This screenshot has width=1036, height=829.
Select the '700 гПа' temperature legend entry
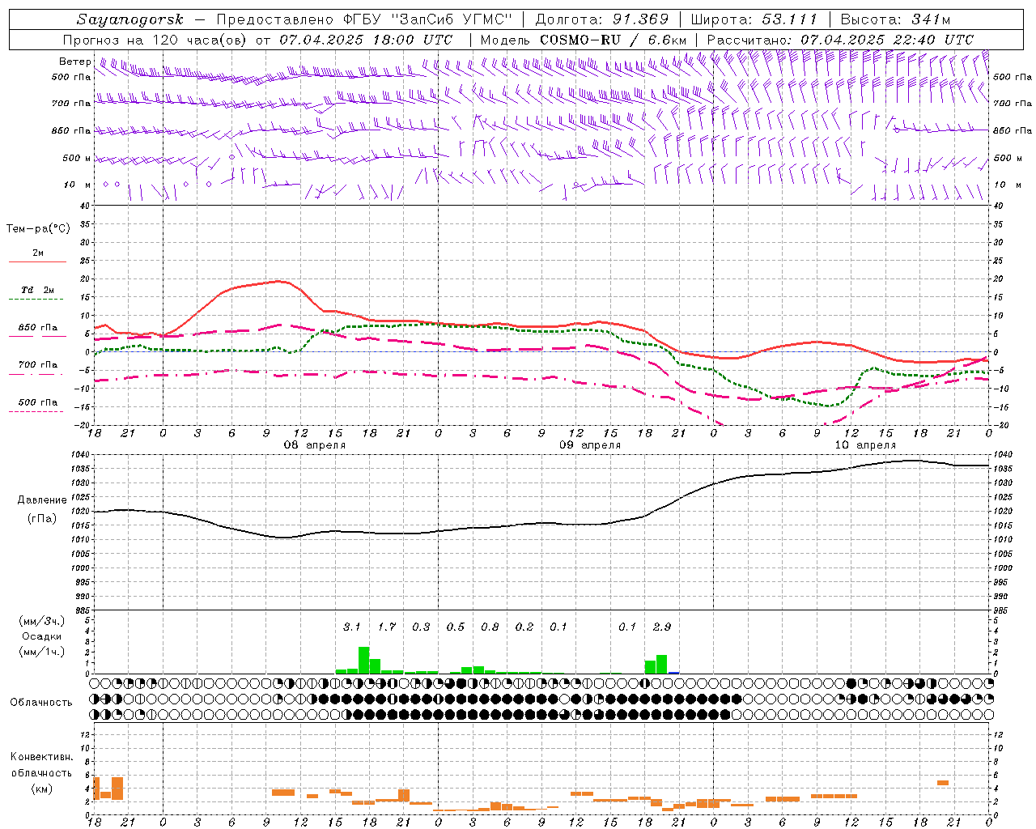tap(38, 365)
